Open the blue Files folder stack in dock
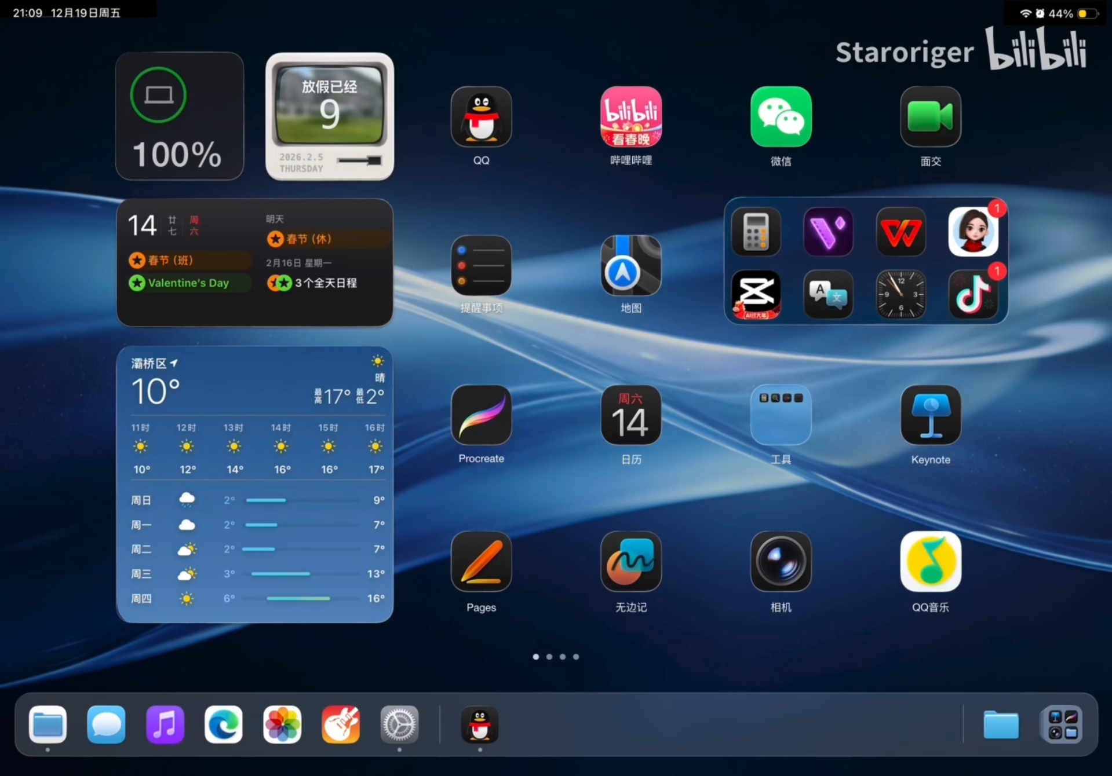Viewport: 1112px width, 776px height. click(1001, 724)
